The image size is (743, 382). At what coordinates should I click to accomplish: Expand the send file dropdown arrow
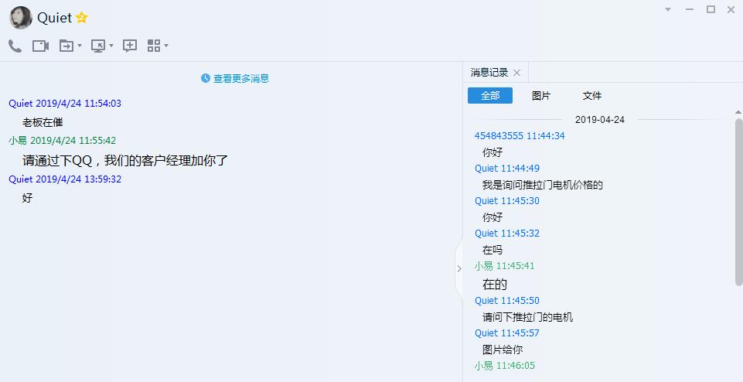[79, 46]
